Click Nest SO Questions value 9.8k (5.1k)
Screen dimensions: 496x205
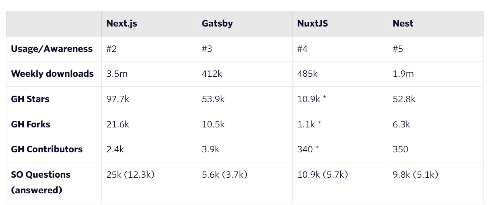415,174
